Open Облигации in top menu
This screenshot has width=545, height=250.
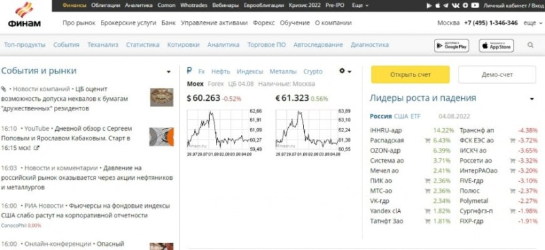pos(106,5)
